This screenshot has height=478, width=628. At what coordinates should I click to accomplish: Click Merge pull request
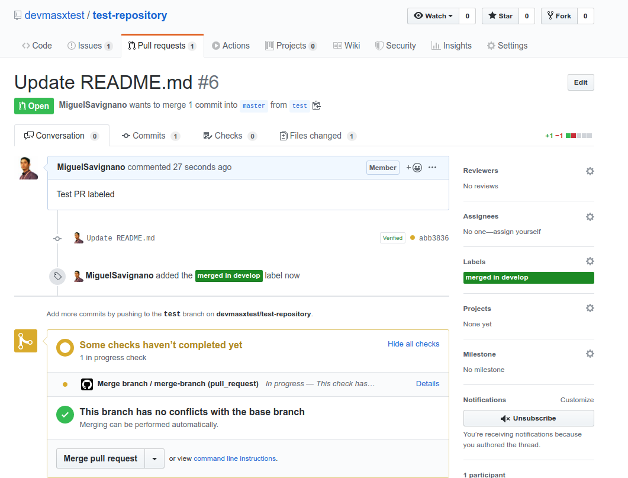101,459
